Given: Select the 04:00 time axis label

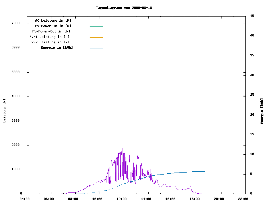Looking at the screenshot, I should click(x=24, y=199).
